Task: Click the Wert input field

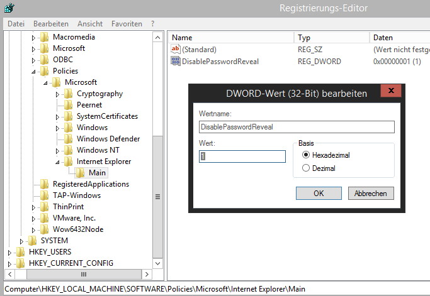Action: pos(242,156)
